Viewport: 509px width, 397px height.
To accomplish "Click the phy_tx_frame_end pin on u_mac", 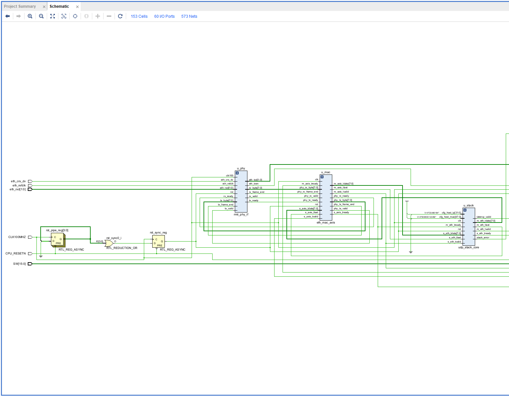I will click(x=344, y=204).
